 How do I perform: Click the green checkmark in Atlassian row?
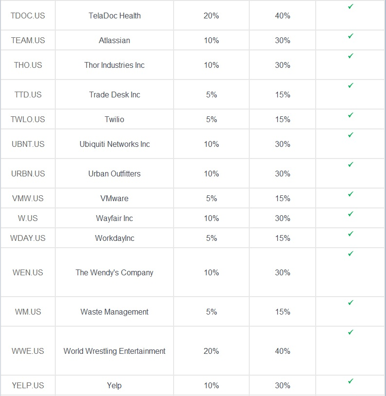pyautogui.click(x=351, y=36)
